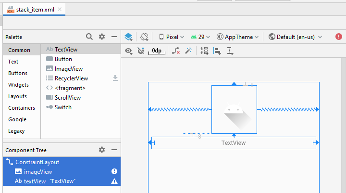Minimize the Palette panel

[114, 37]
